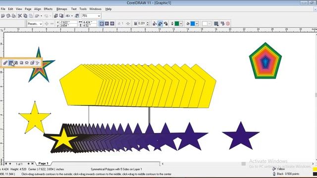Click the contour offset value field 0.201
The image size is (317, 178).
pos(142,24)
